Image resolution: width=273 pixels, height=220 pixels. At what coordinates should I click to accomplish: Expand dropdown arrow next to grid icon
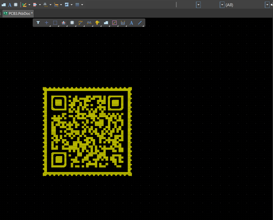(x=82, y=5)
